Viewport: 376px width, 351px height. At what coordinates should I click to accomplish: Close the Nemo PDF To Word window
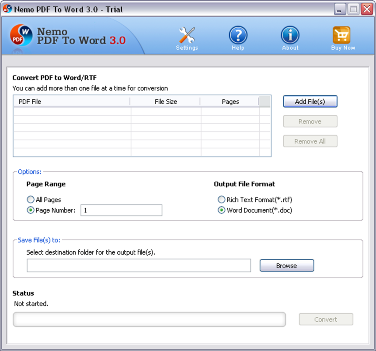[367, 9]
